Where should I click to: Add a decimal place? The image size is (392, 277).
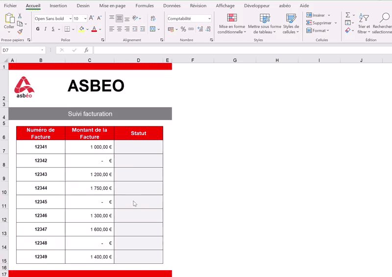[200, 29]
